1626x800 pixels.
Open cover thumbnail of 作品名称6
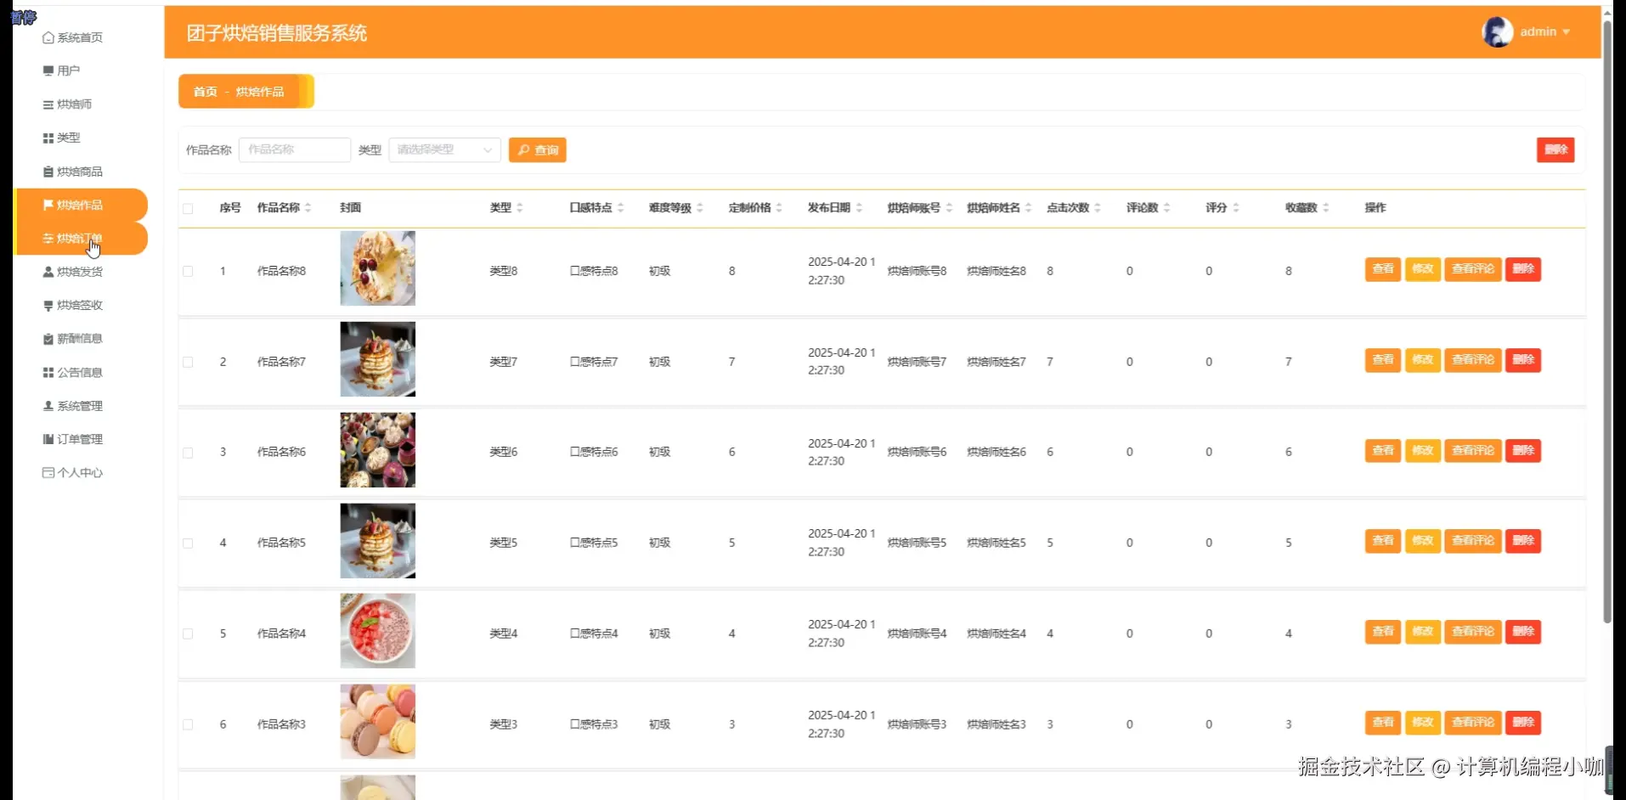click(x=378, y=450)
